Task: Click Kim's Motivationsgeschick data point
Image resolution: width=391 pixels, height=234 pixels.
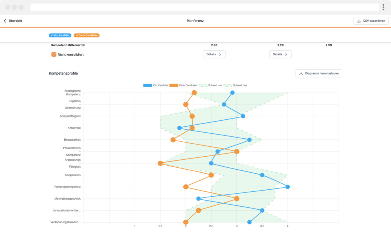Action: [x=199, y=199]
